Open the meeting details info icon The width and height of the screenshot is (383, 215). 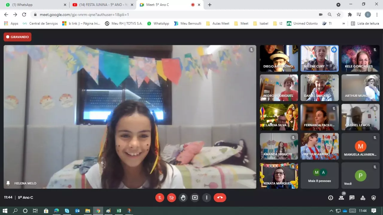pos(331,198)
